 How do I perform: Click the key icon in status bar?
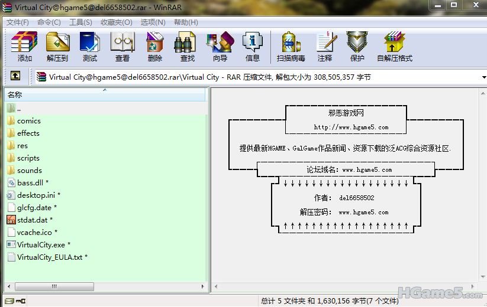(21, 301)
